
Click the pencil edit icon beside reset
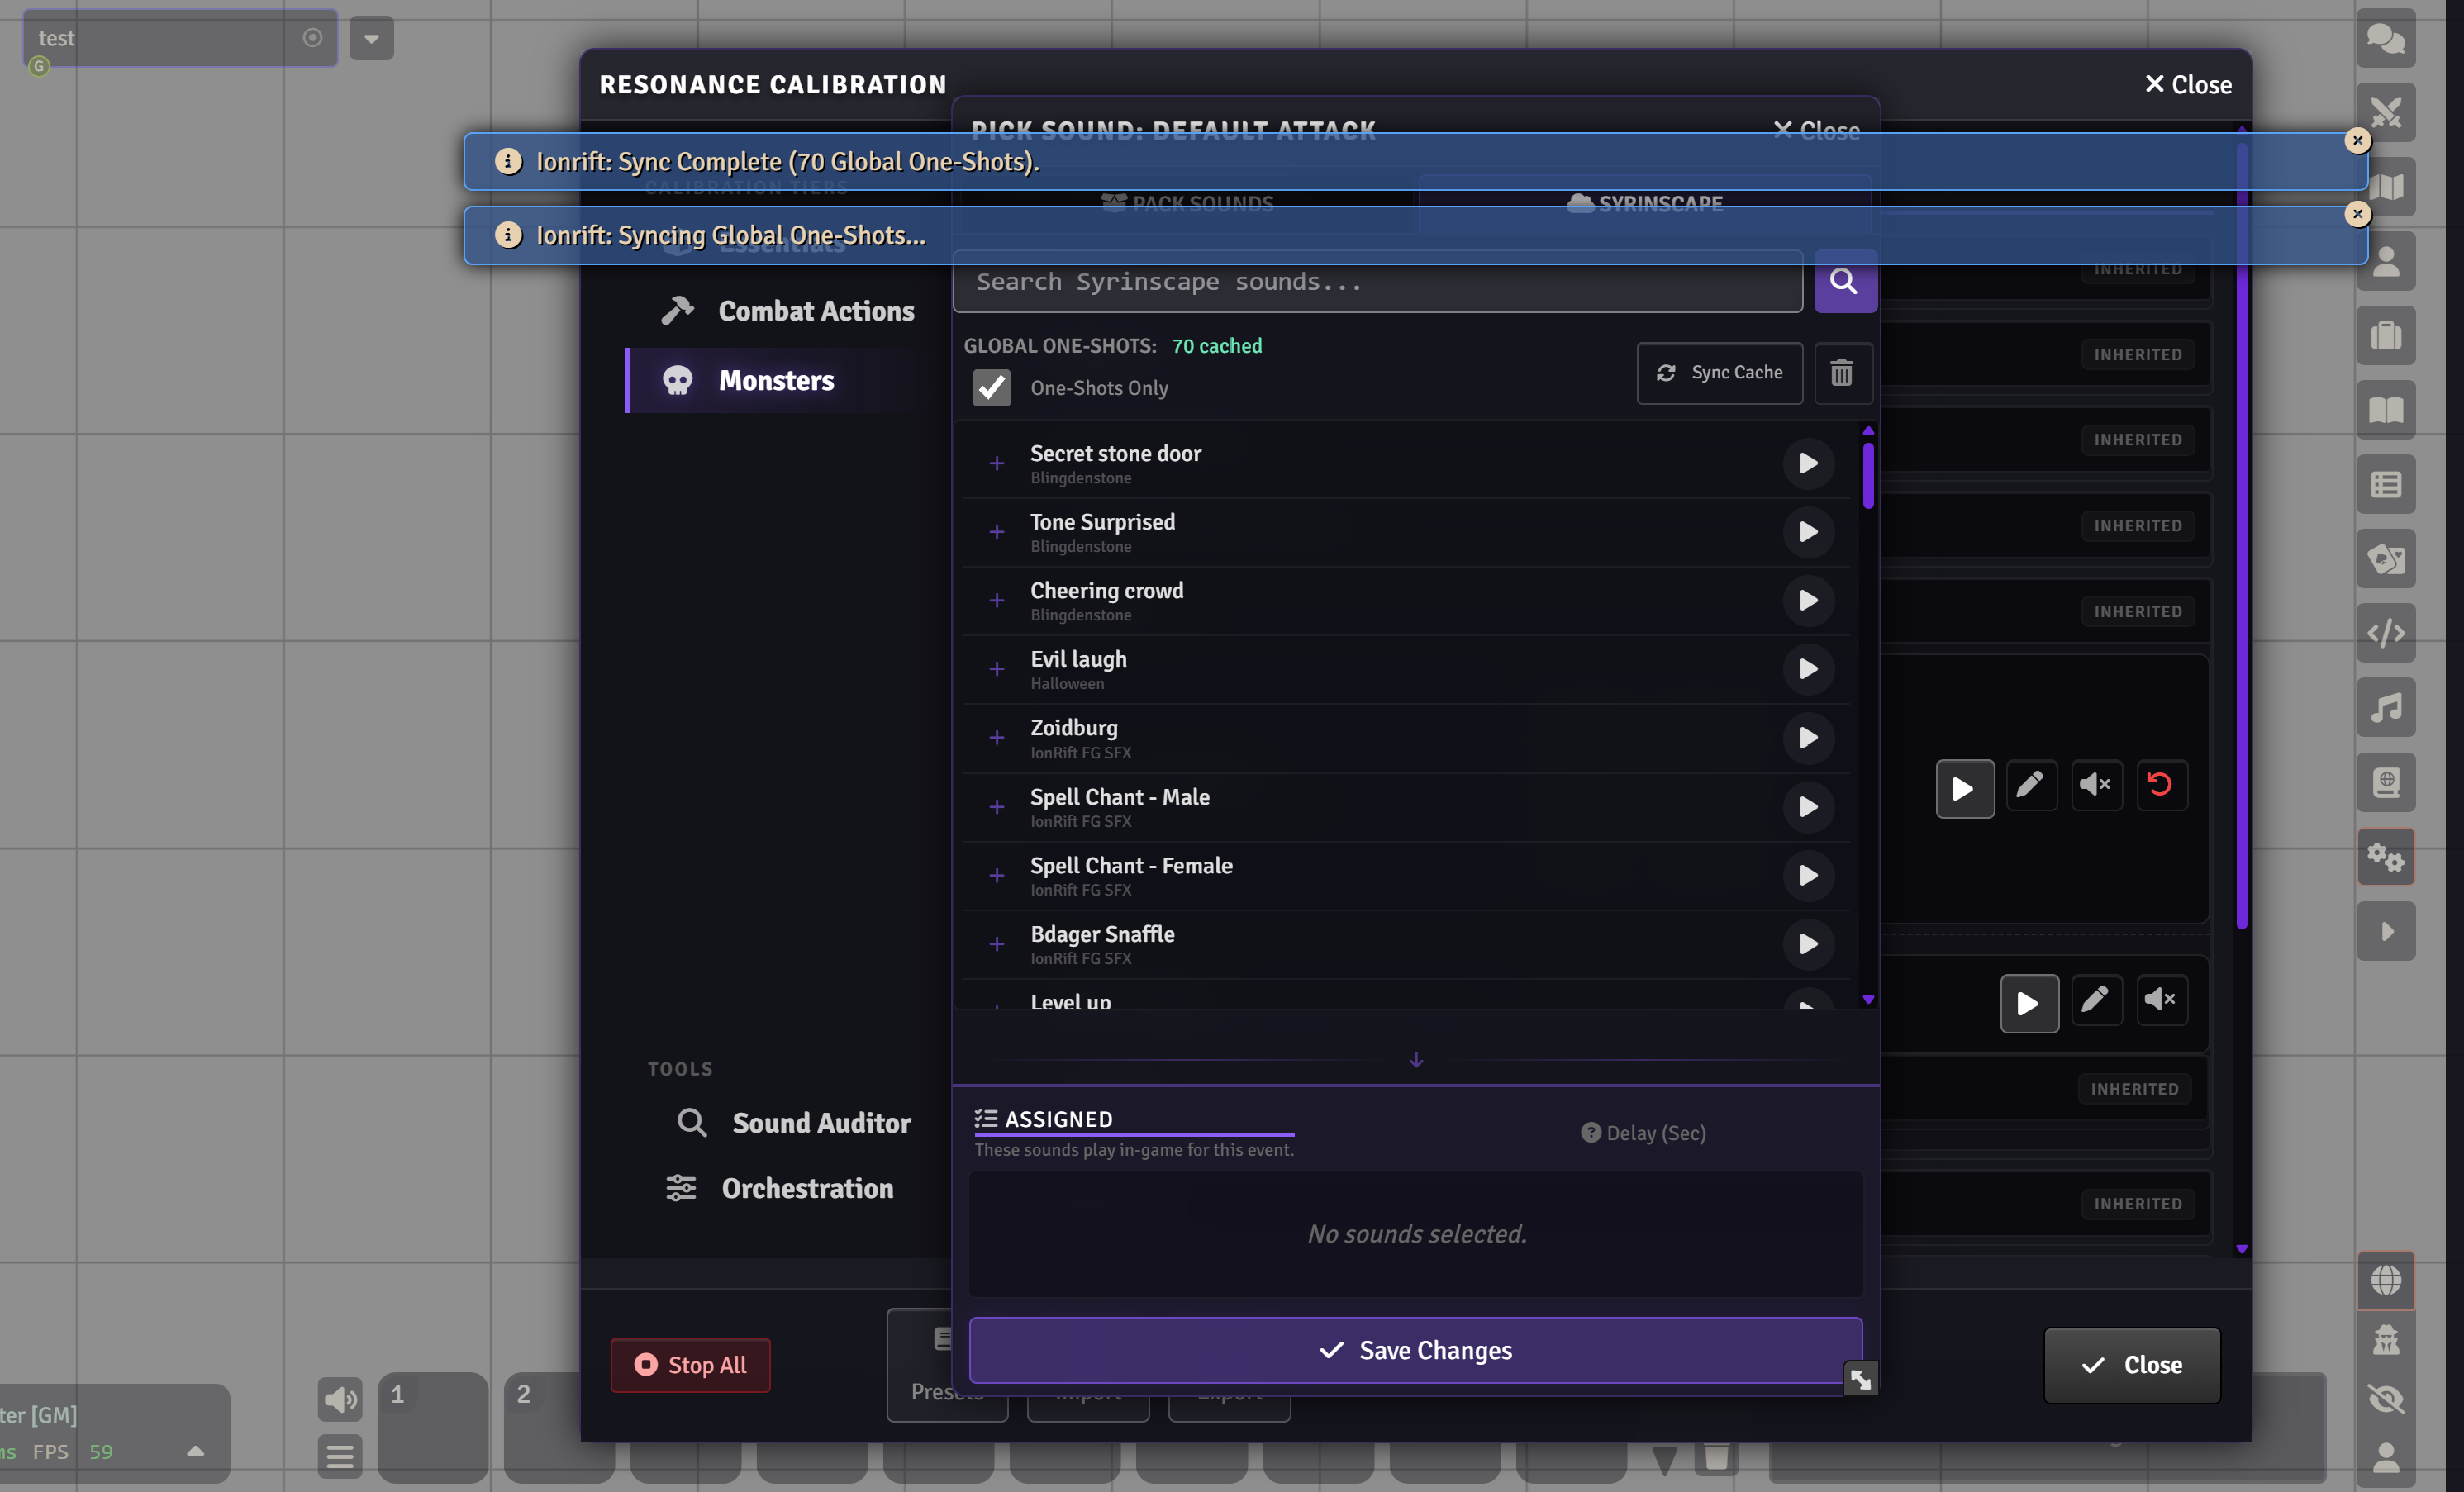[2029, 786]
